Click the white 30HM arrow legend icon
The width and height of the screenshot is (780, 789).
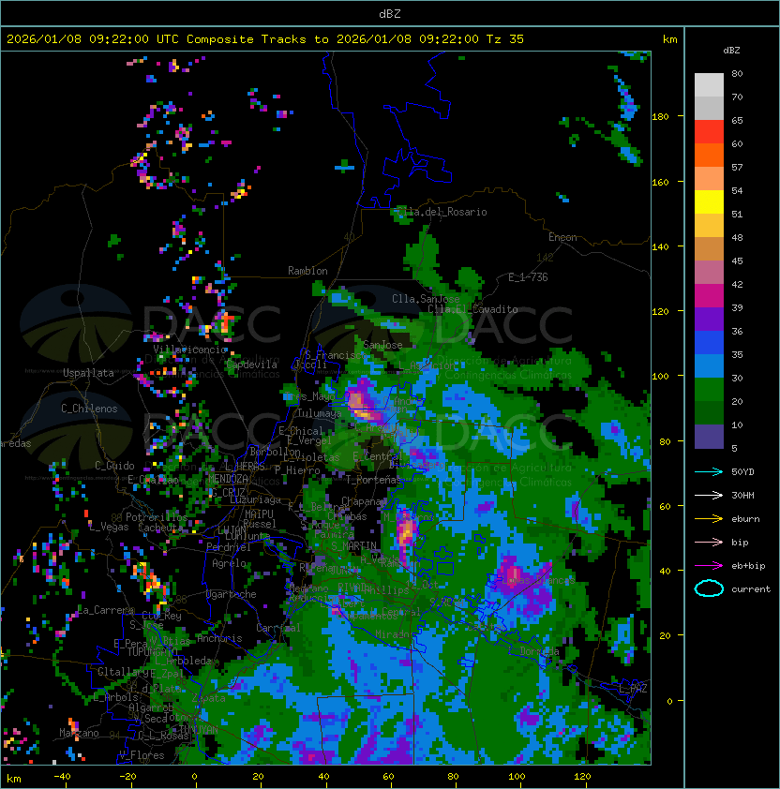[x=709, y=495]
